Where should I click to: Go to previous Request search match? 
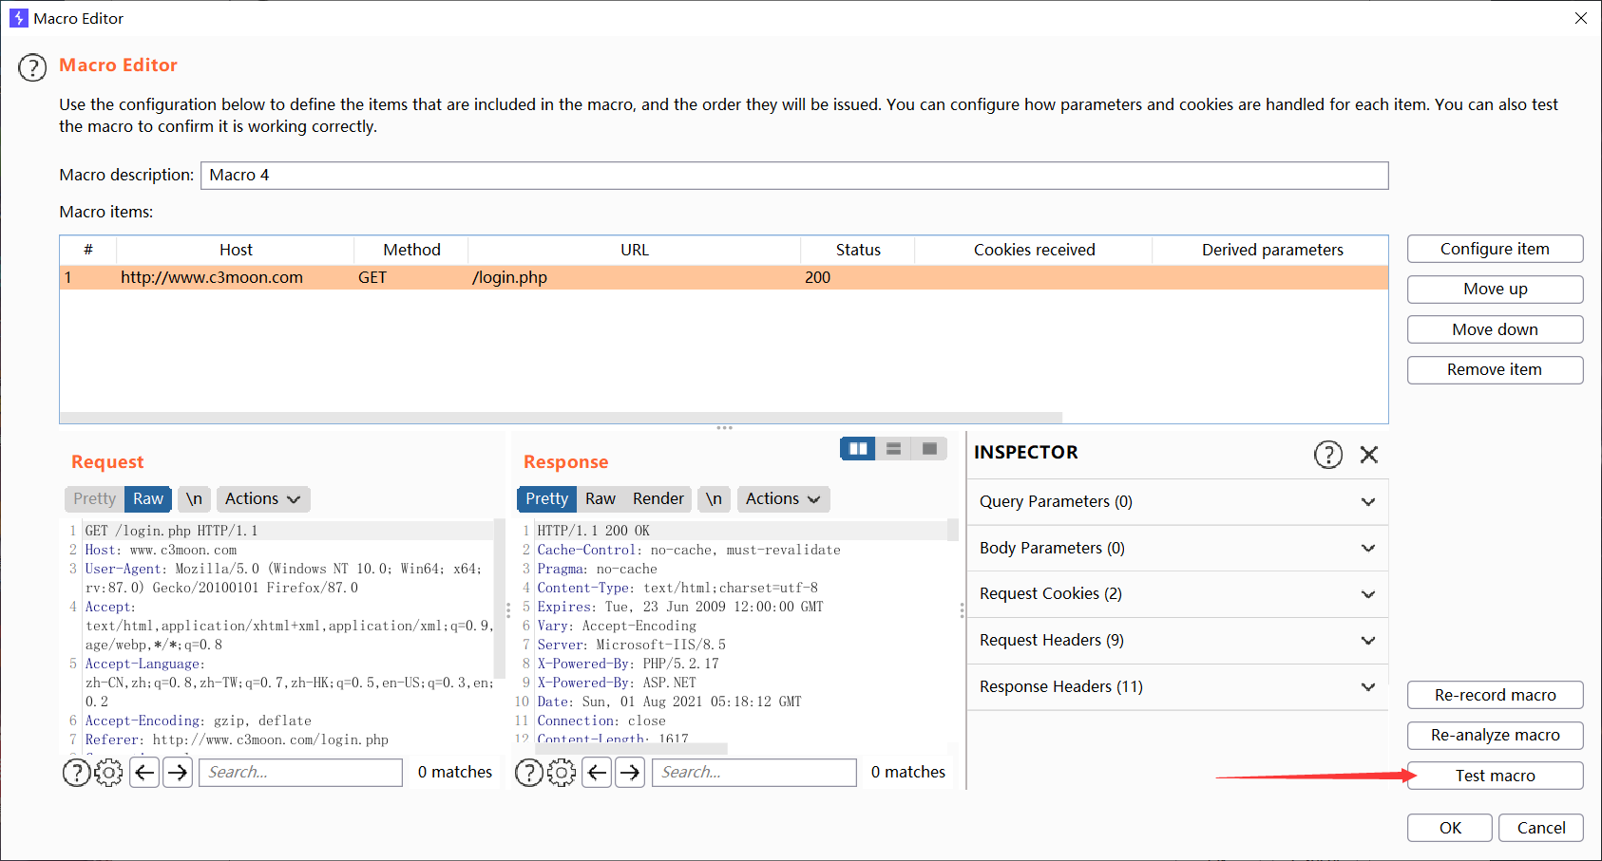(x=144, y=773)
